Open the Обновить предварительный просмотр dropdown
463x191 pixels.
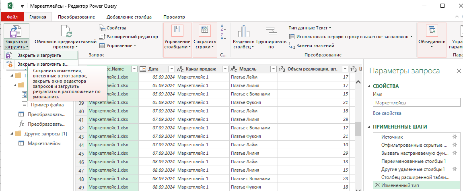point(76,47)
